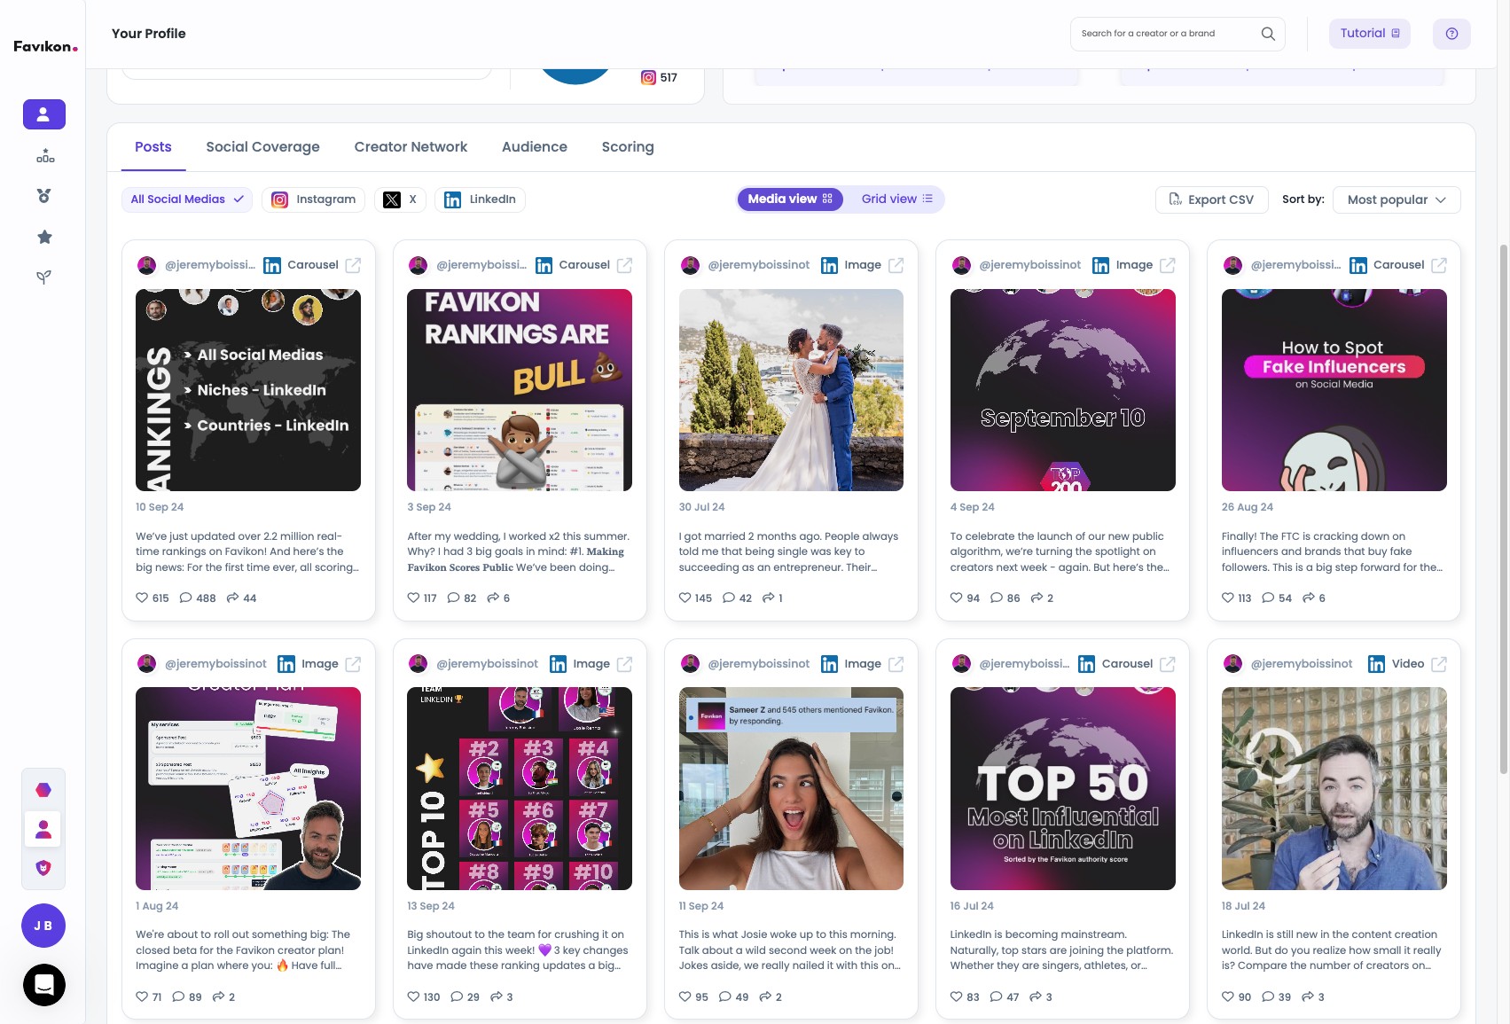The image size is (1510, 1024).
Task: Open external link for the 18 Jul 24 video post
Action: [1439, 664]
